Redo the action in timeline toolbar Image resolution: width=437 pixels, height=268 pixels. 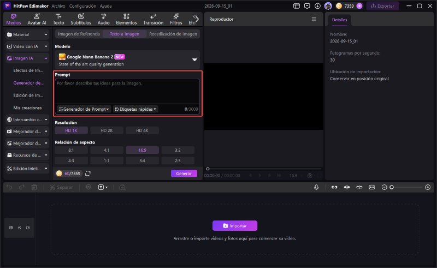click(22, 187)
